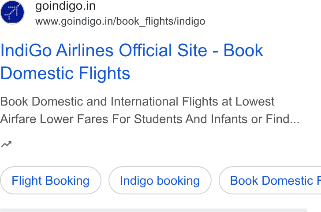Select the Flight Booking chip
Screen dimensions: 321x212
click(x=51, y=180)
